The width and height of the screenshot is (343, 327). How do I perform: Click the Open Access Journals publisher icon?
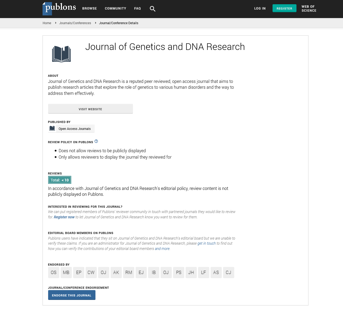click(x=52, y=129)
